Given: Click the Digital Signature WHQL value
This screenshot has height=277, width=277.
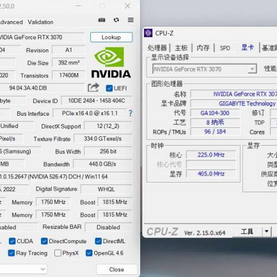Looking at the screenshot, I should 106,189.
